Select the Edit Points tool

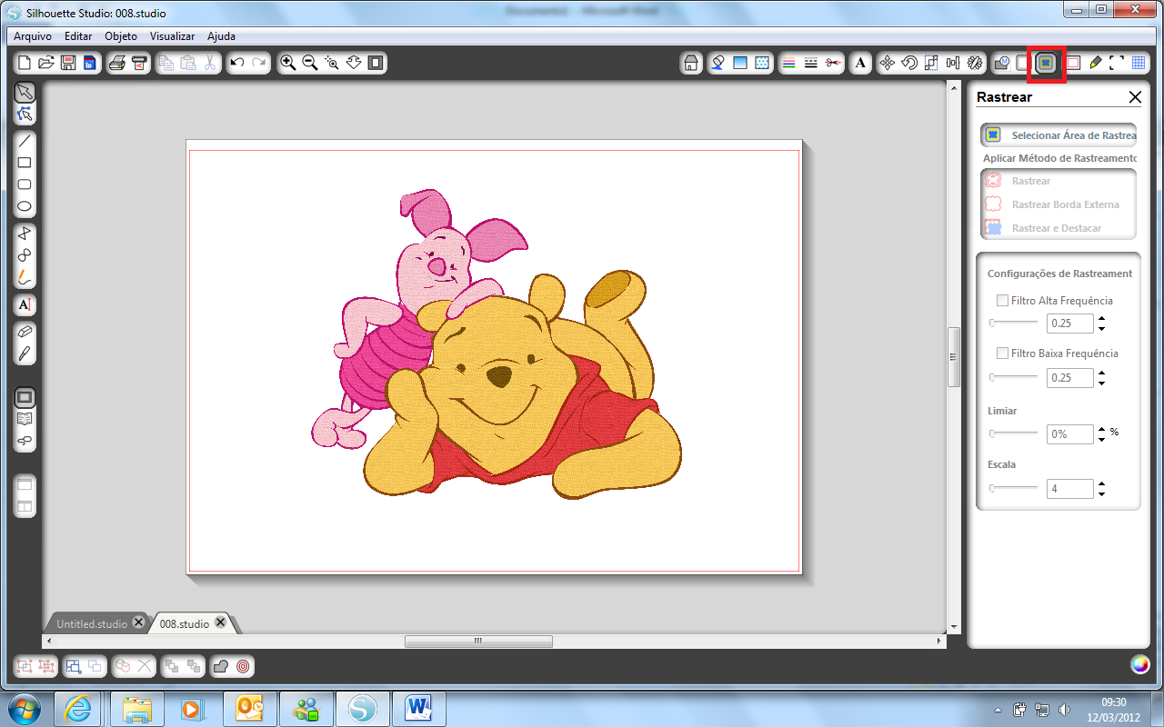click(x=25, y=114)
